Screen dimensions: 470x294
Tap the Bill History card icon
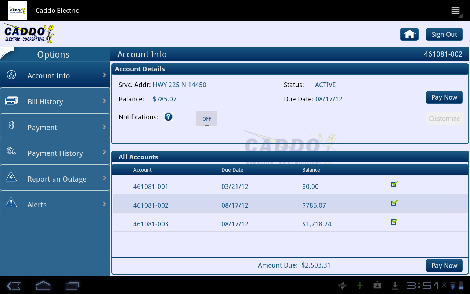click(x=11, y=101)
